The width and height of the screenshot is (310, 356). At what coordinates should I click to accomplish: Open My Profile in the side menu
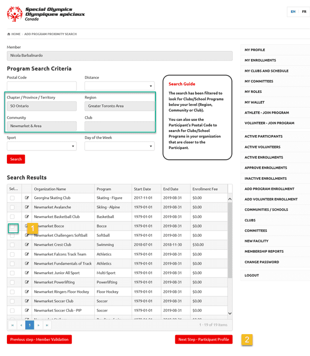(x=254, y=50)
